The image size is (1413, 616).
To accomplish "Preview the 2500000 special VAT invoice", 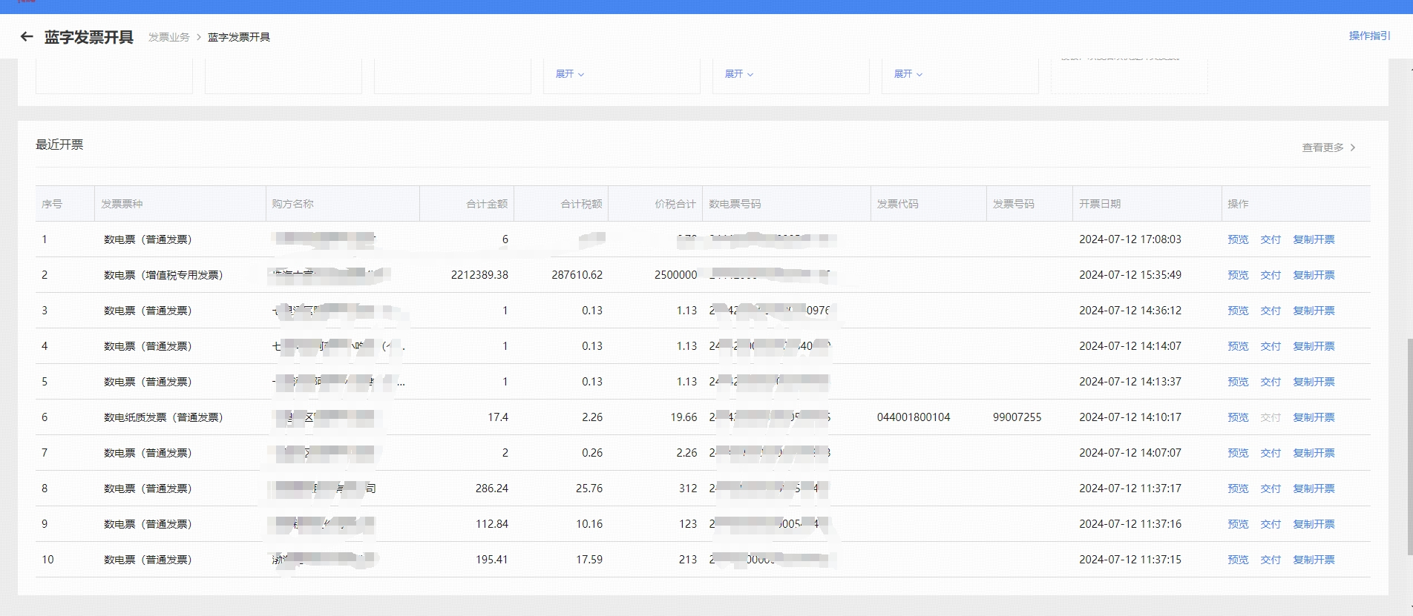I will (x=1238, y=275).
